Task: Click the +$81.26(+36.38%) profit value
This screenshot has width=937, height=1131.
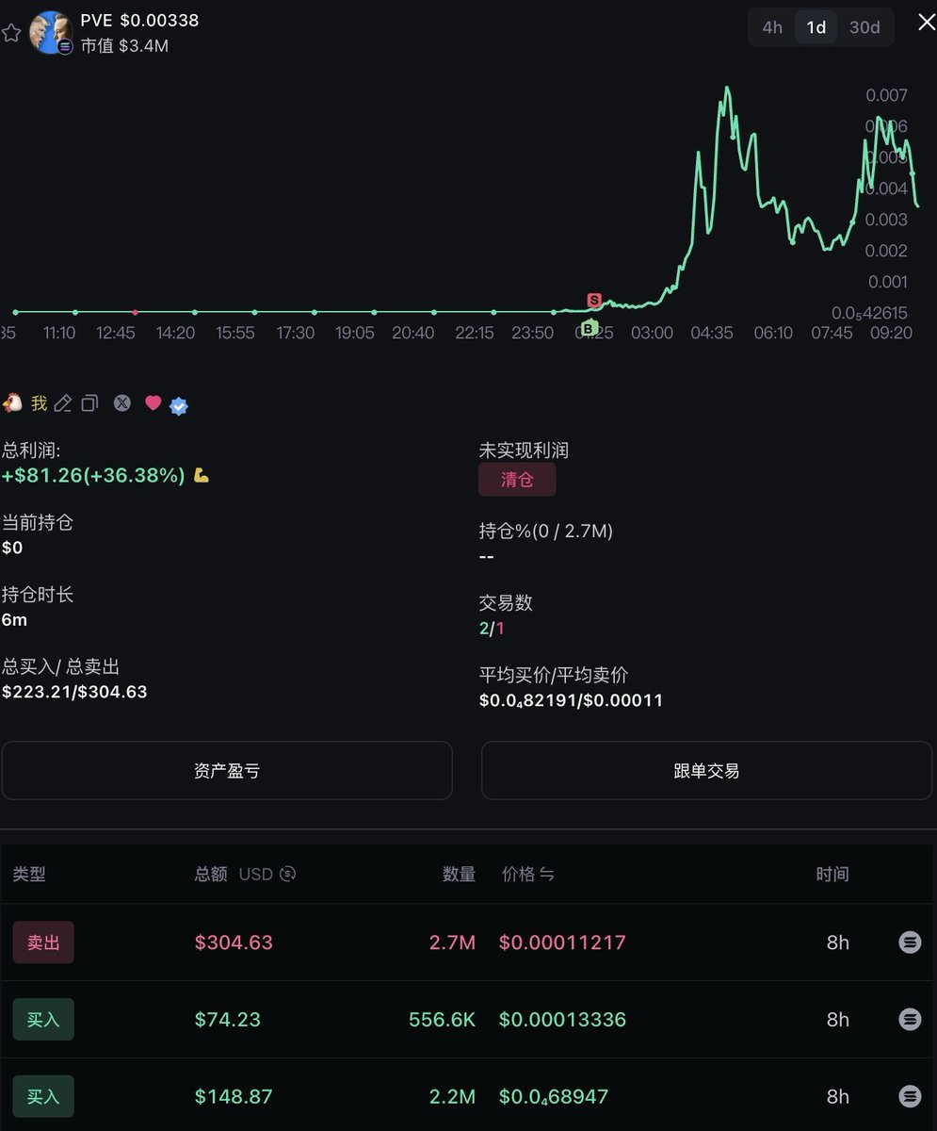Action: (93, 476)
